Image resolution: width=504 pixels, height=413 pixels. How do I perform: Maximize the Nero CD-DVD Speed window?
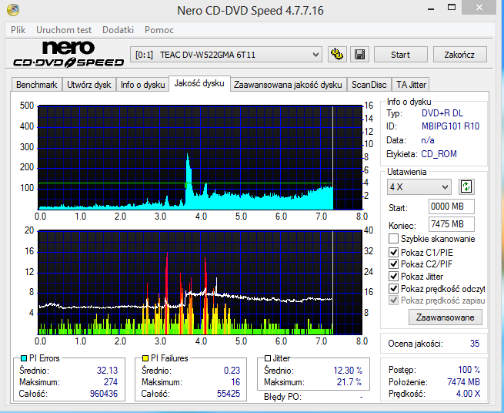[452, 8]
